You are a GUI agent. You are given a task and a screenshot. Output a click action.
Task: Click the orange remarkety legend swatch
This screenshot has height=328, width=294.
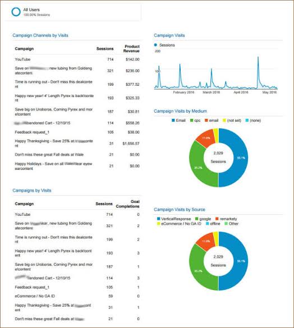point(217,219)
